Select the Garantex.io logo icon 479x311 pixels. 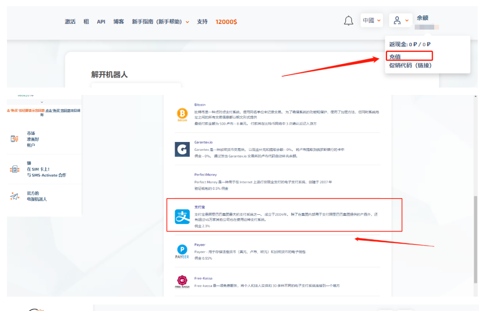click(182, 149)
